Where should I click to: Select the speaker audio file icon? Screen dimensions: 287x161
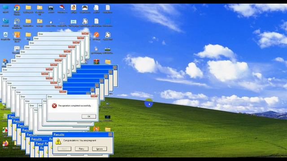tap(108, 104)
